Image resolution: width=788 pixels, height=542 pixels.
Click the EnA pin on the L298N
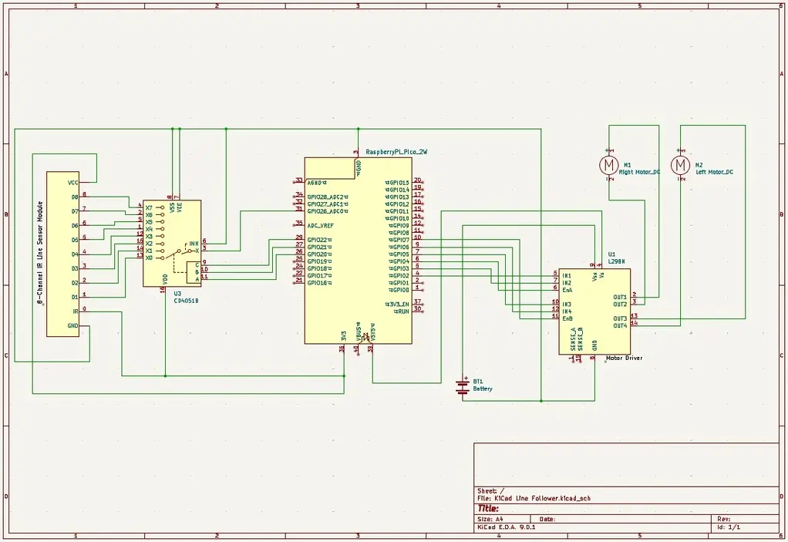coord(567,290)
